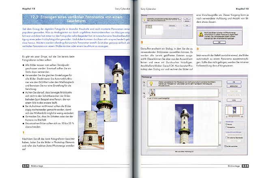The image size is (271, 178).
Task: Click Hilfe in the small Photomerge dialog
Action: coord(187,25)
